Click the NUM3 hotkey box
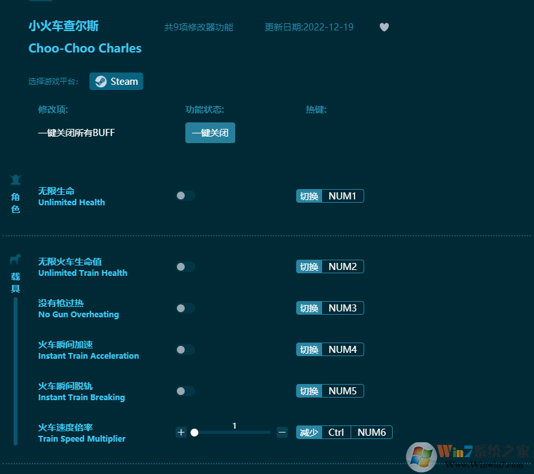This screenshot has width=534, height=474. click(342, 308)
